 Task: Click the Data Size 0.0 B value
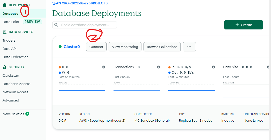(247, 67)
